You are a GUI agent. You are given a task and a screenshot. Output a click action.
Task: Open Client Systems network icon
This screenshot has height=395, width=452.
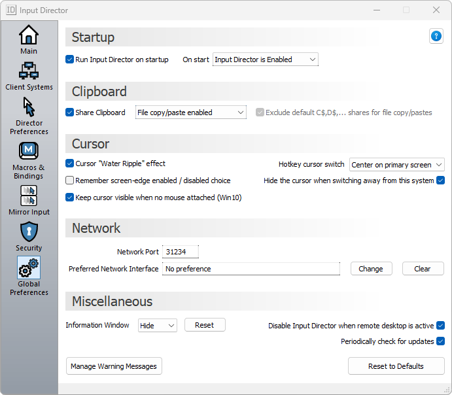point(29,71)
